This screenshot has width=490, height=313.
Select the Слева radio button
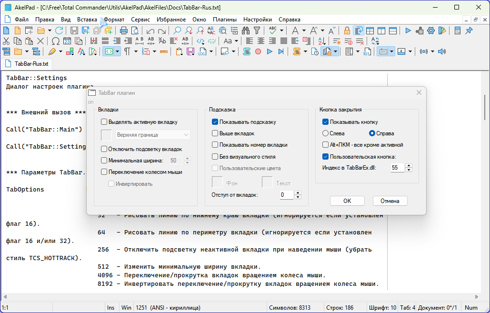326,133
